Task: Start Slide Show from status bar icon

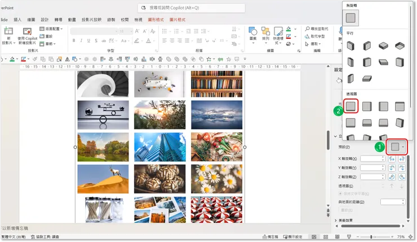Action: (349, 237)
